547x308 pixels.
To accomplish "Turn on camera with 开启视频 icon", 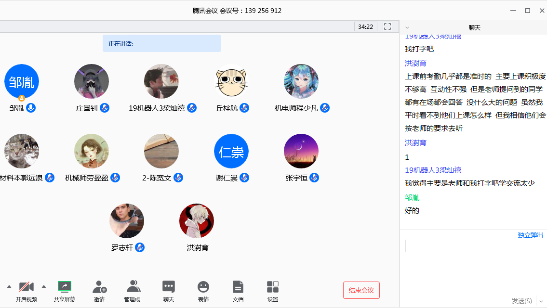I will 27,287.
